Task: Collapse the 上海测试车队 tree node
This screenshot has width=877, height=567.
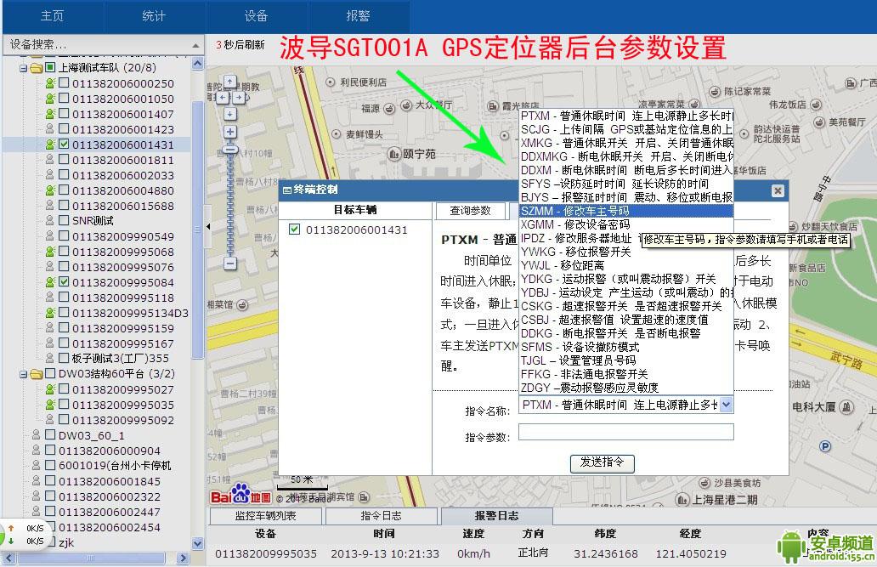Action: pyautogui.click(x=24, y=68)
